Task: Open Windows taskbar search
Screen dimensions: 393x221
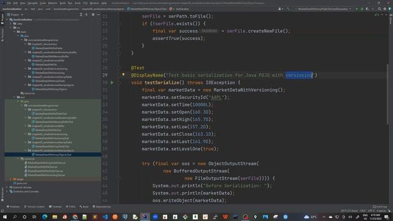Action: point(15,217)
